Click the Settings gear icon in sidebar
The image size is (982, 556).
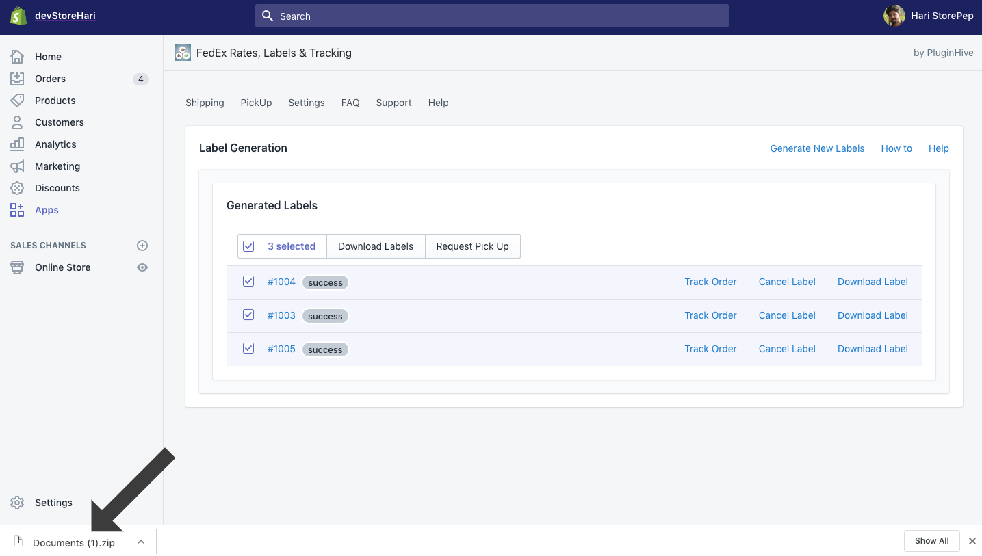[x=17, y=503]
